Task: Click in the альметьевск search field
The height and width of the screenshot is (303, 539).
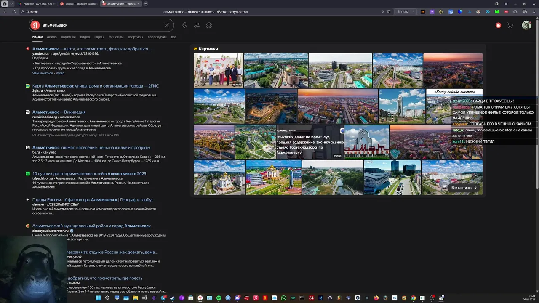Action: click(x=101, y=25)
